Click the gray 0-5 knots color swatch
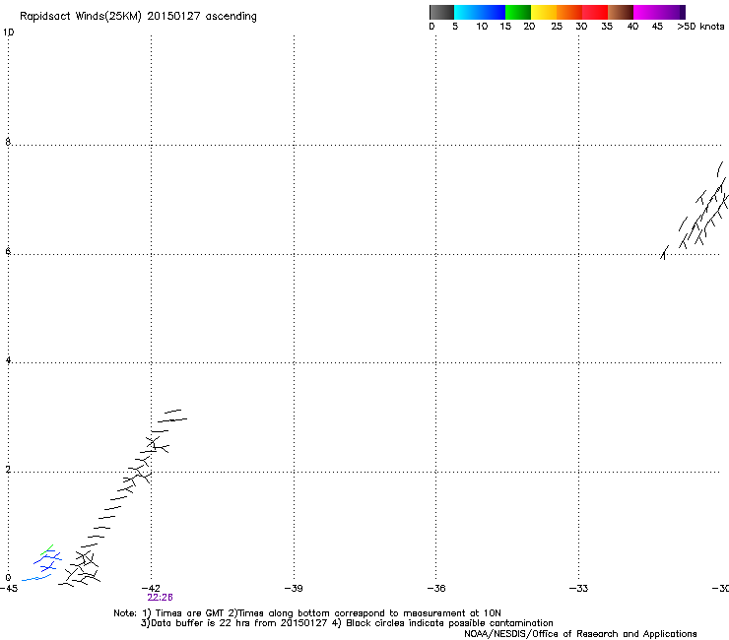The height and width of the screenshot is (640, 729). (441, 12)
